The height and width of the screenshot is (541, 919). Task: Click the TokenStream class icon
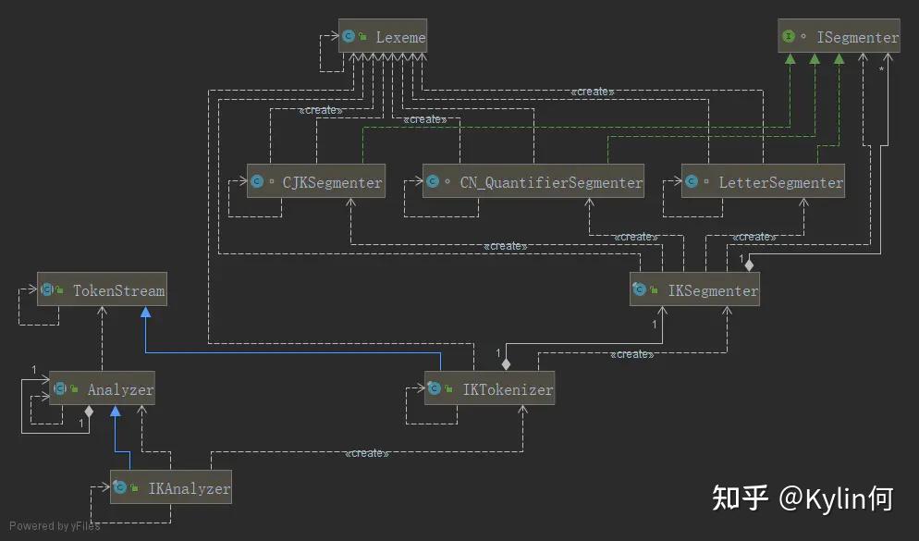point(49,289)
